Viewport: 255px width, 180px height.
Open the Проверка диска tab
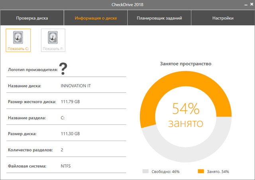tap(32, 18)
